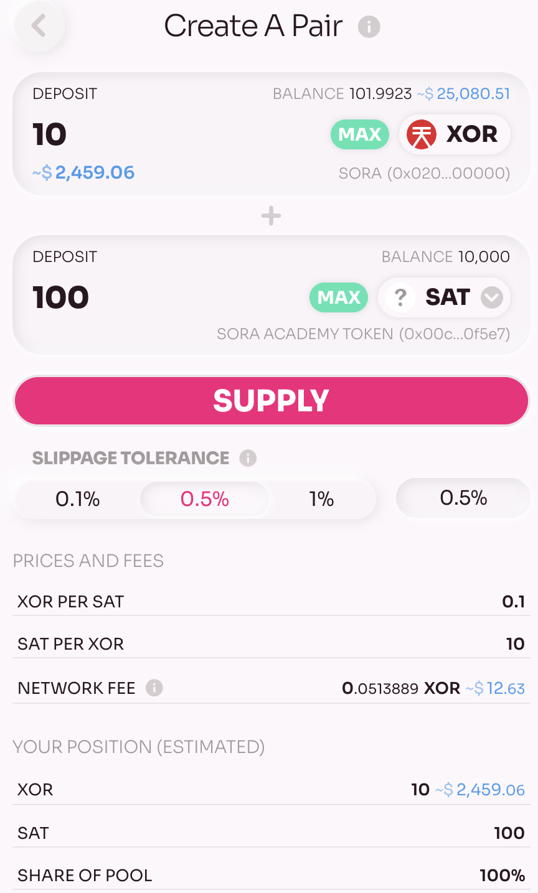Click the XOR balance USD value 25,080.51
This screenshot has height=893, width=538.
pyautogui.click(x=473, y=94)
